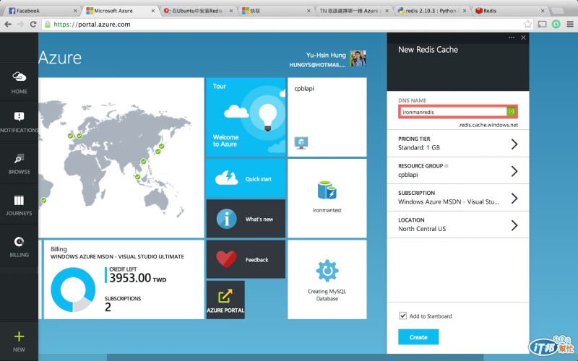Click the Standard: 1 GB pricing text
Image resolution: width=578 pixels, height=361 pixels.
(x=419, y=147)
